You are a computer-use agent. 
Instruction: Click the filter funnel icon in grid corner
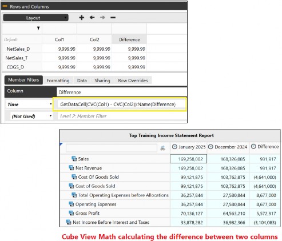(38, 29)
